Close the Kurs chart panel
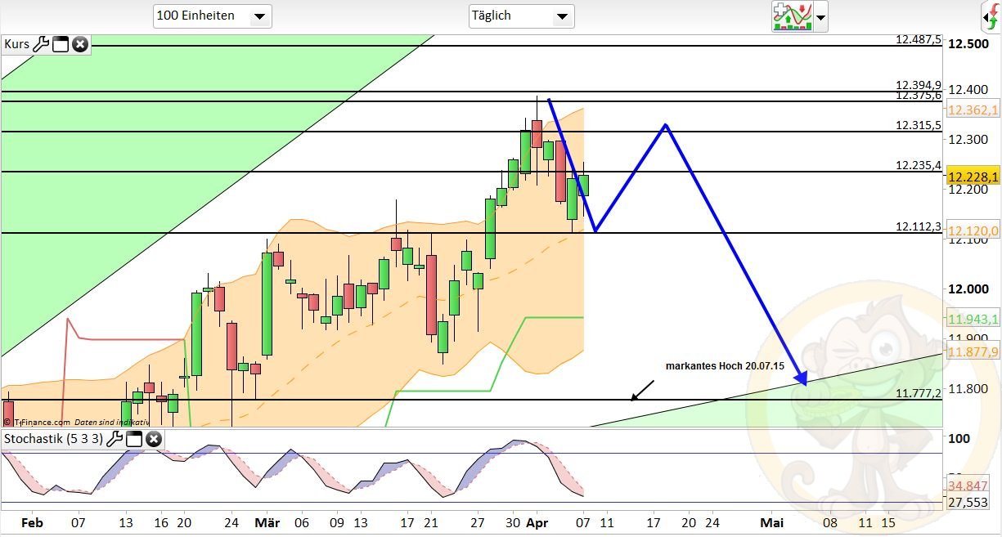This screenshot has width=1002, height=537. [x=79, y=44]
